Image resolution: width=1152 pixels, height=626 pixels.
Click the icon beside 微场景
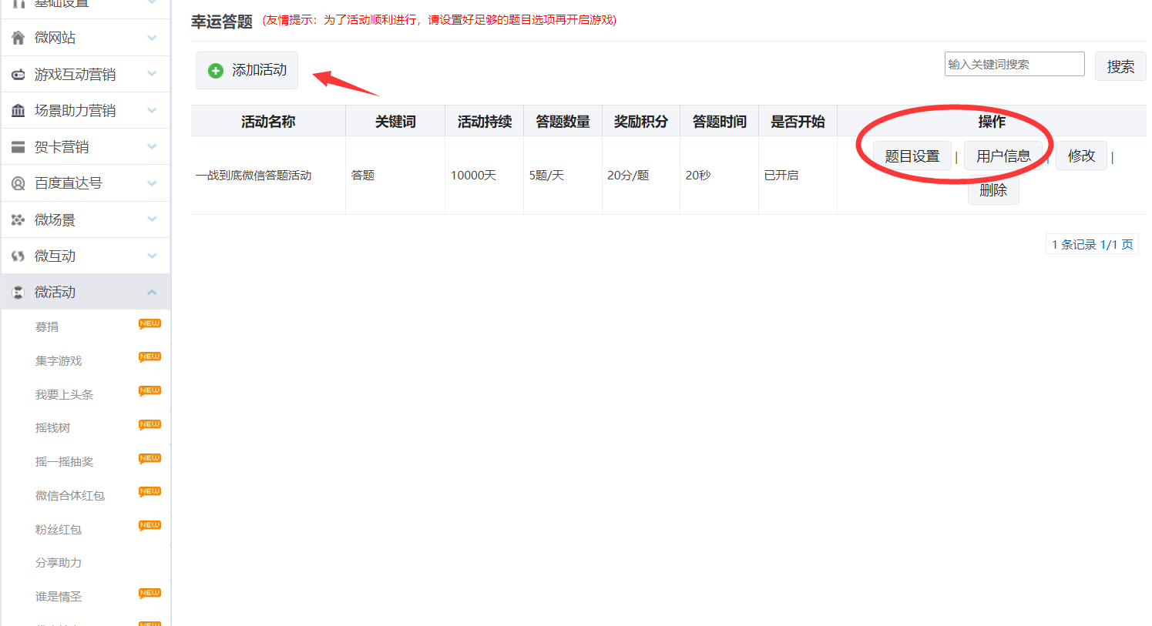(18, 220)
